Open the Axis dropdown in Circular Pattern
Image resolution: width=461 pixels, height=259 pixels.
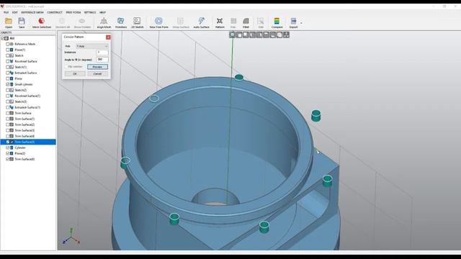click(92, 46)
